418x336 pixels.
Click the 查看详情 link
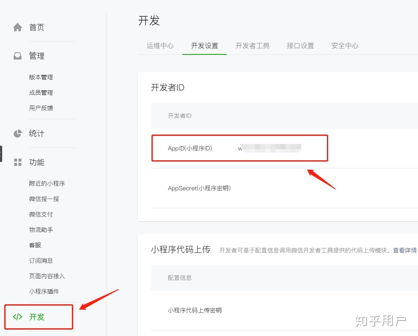pyautogui.click(x=404, y=250)
